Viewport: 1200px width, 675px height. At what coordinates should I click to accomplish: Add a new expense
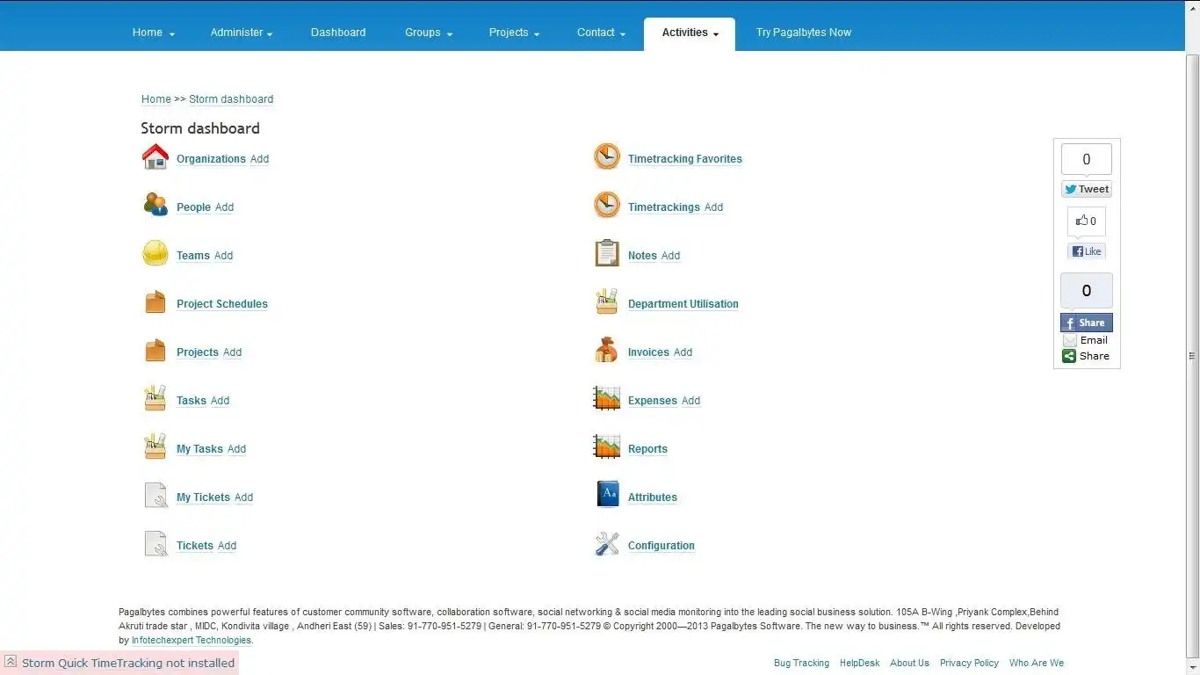(690, 401)
